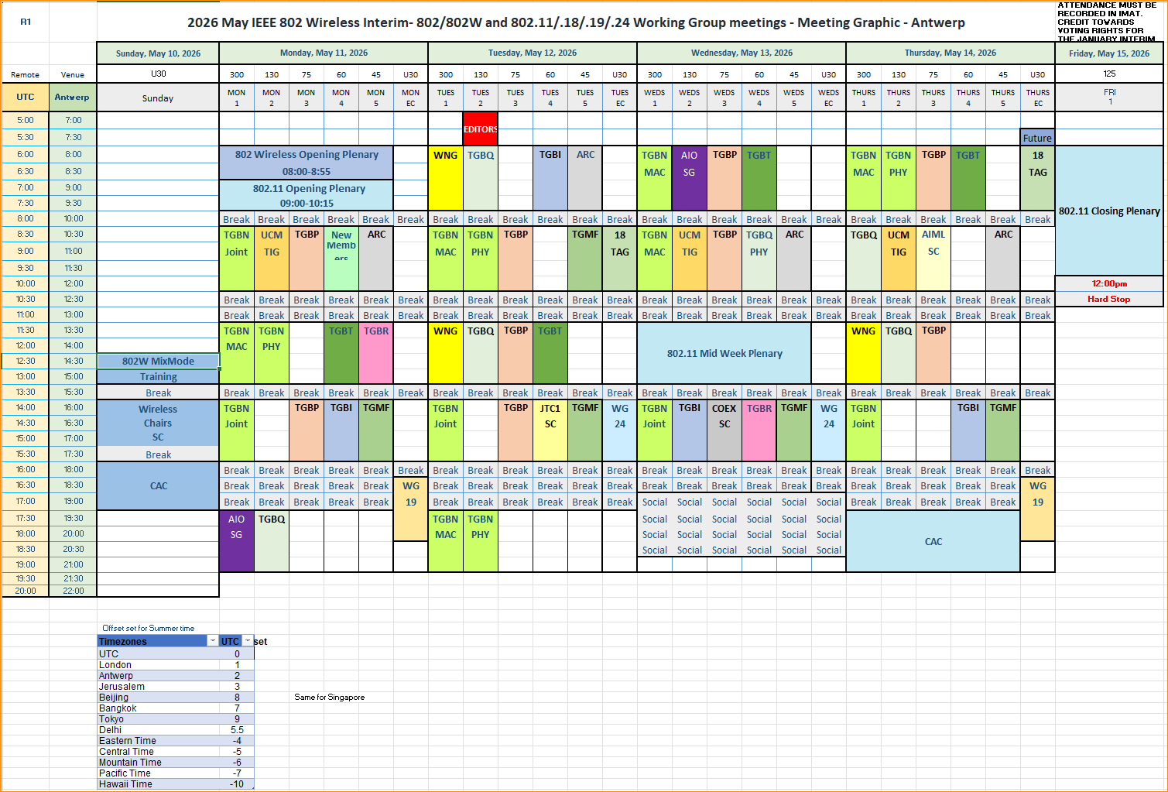1168x792 pixels.
Task: Select the Wireless Chairs SC block
Action: [158, 423]
